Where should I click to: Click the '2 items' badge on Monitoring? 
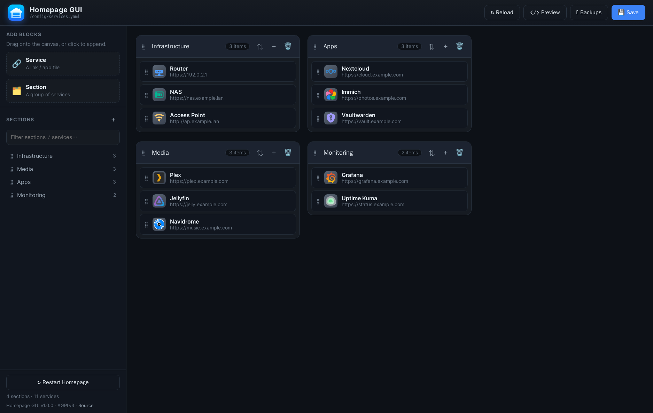coord(410,153)
